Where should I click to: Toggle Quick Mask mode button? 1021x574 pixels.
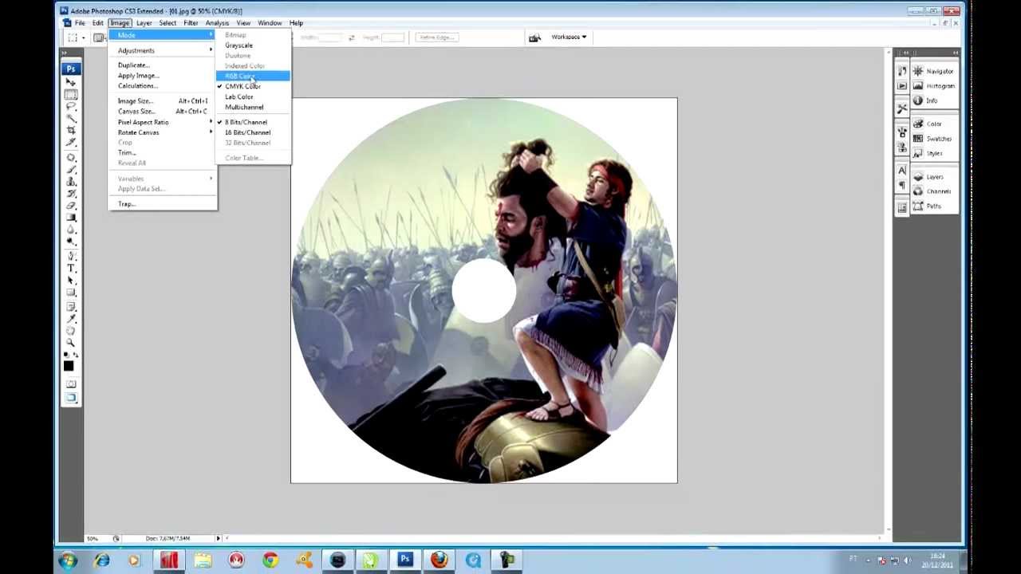tap(71, 384)
